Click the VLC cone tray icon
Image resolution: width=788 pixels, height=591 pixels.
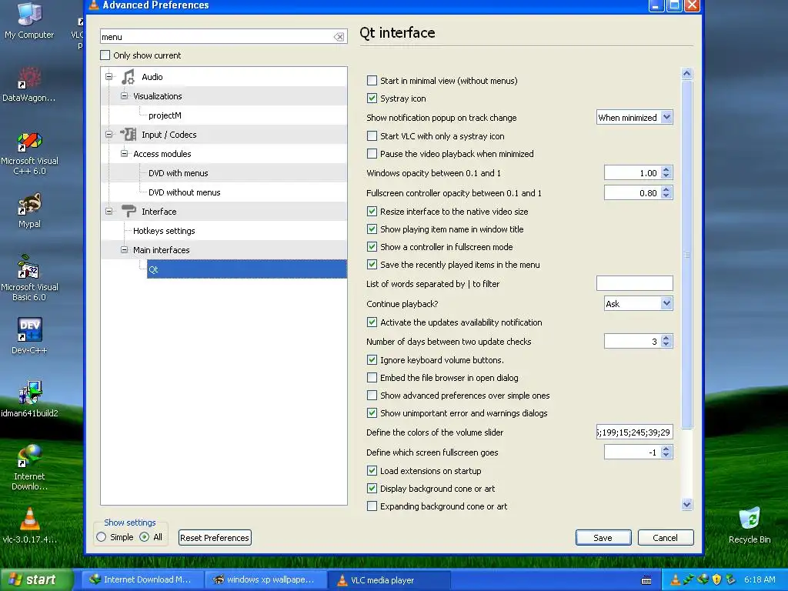pyautogui.click(x=675, y=580)
